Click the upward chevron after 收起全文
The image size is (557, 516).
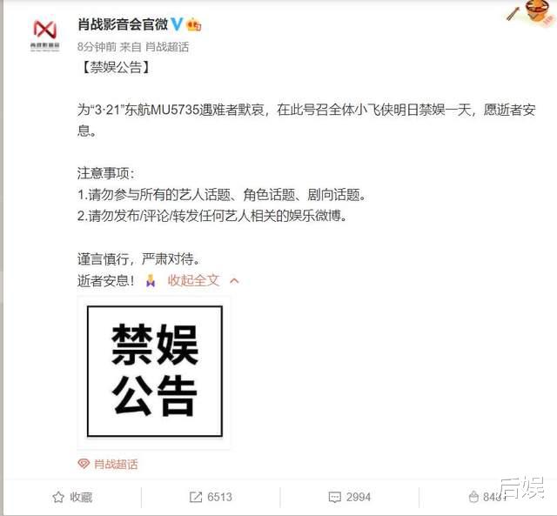tap(234, 281)
